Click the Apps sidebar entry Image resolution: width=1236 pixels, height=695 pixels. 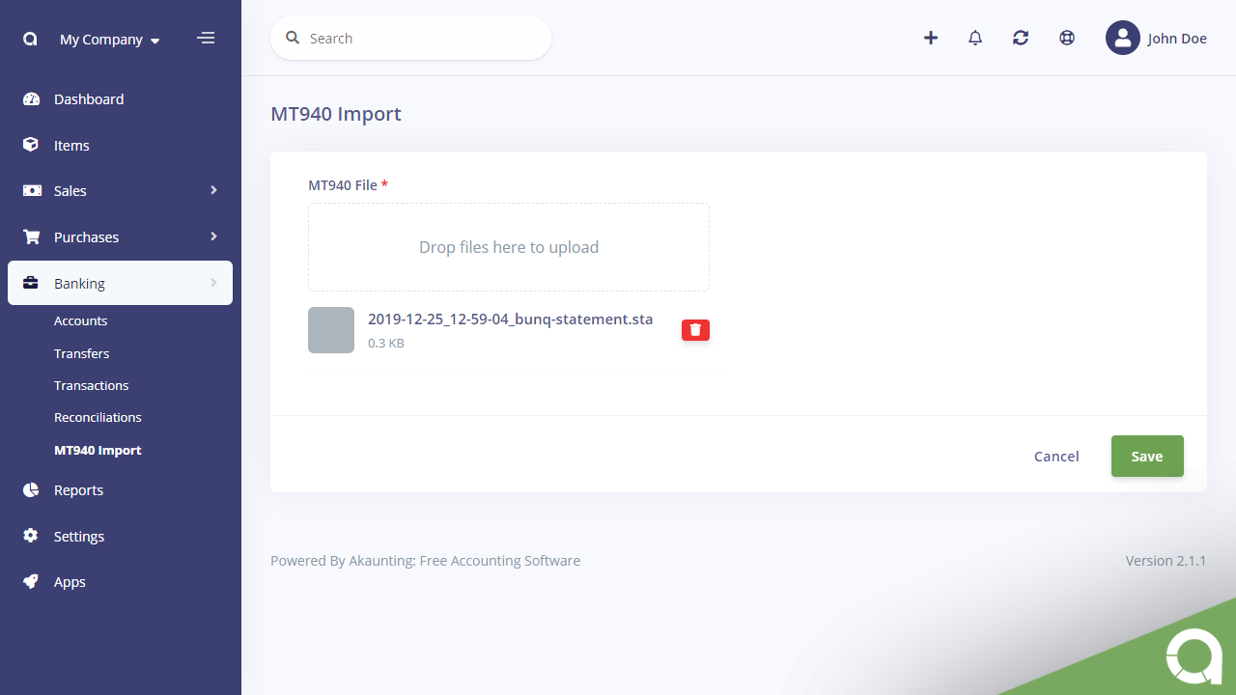69,581
